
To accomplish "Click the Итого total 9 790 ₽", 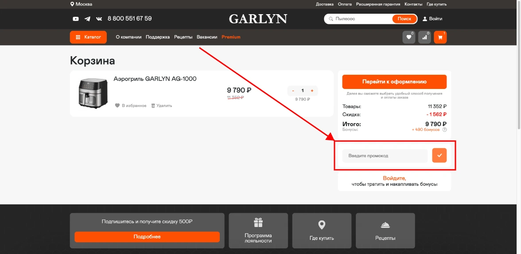I will [435, 124].
